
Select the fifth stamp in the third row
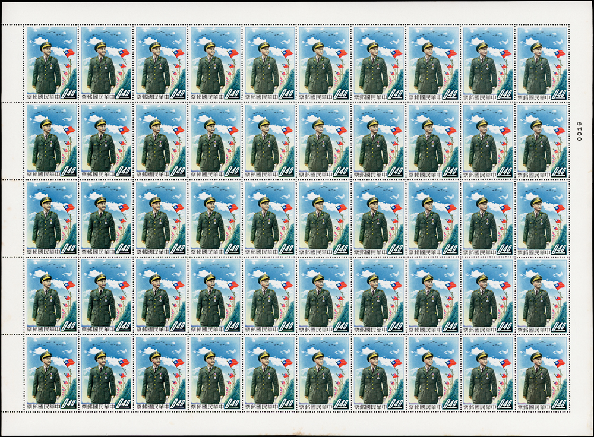pos(269,218)
